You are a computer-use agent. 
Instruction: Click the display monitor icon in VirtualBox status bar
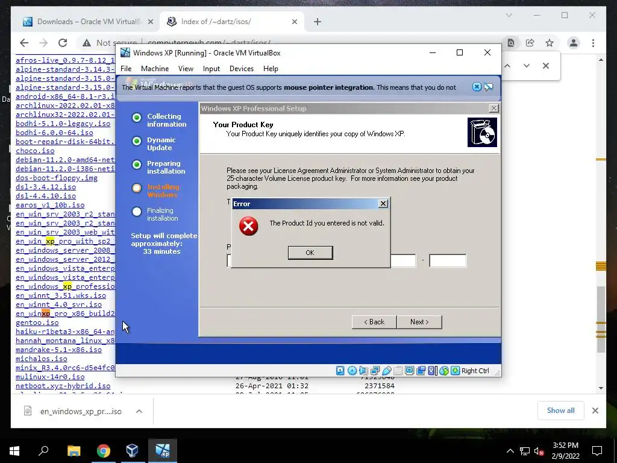point(409,371)
